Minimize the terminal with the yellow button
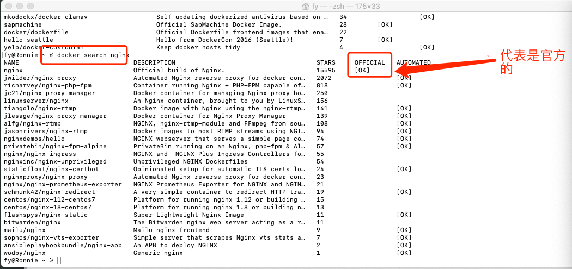This screenshot has height=269, width=572. point(20,6)
